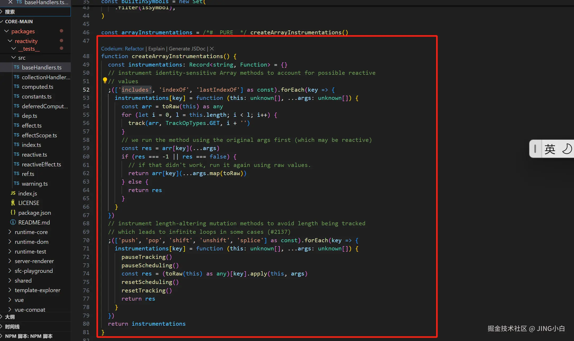Click the README.md info icon
Screen dimensions: 574x341
[13, 222]
